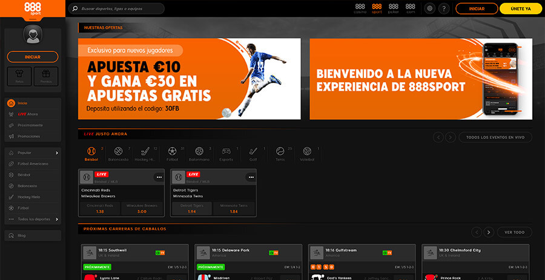Go to previous live events arrow
Image resolution: width=545 pixels, height=280 pixels.
click(x=438, y=137)
